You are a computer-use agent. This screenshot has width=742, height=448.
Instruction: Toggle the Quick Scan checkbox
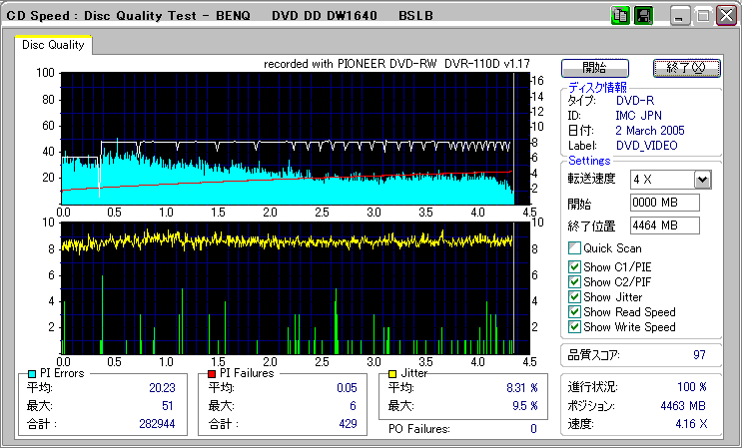point(574,248)
